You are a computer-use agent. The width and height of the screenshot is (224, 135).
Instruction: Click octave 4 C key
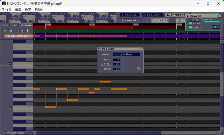pos(23,63)
